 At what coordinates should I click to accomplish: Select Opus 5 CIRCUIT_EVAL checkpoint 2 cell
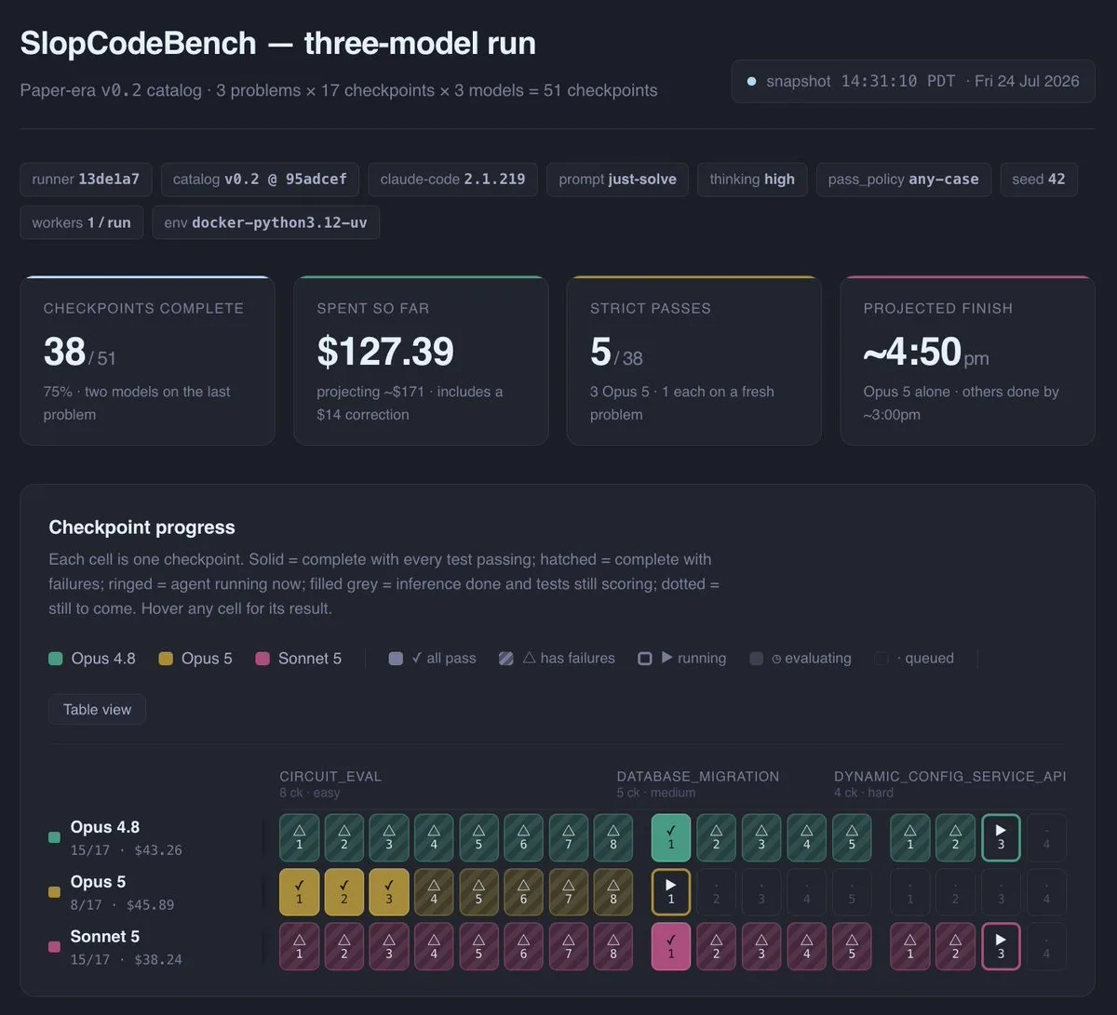click(344, 892)
